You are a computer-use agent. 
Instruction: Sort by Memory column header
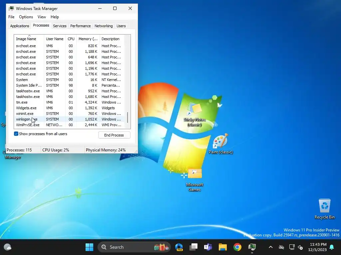coord(88,39)
